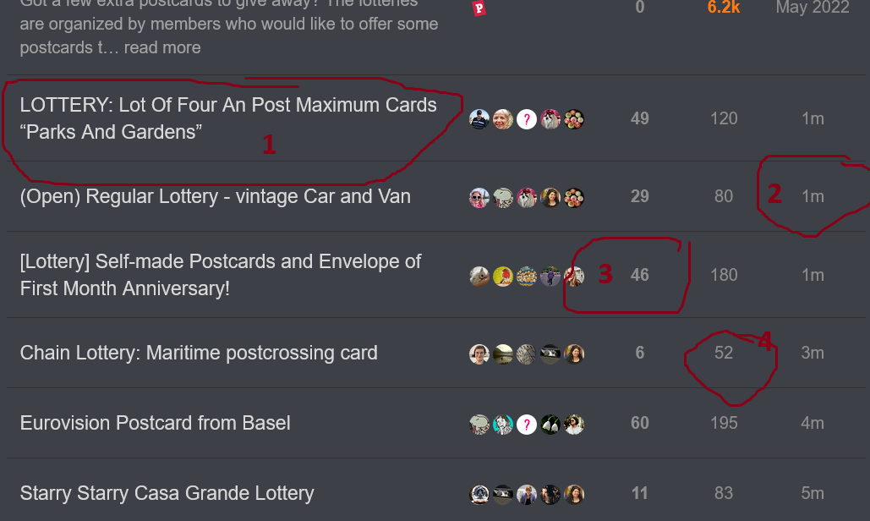Open 'Starry Starry Casa Grande Lottery' topic

pos(167,493)
